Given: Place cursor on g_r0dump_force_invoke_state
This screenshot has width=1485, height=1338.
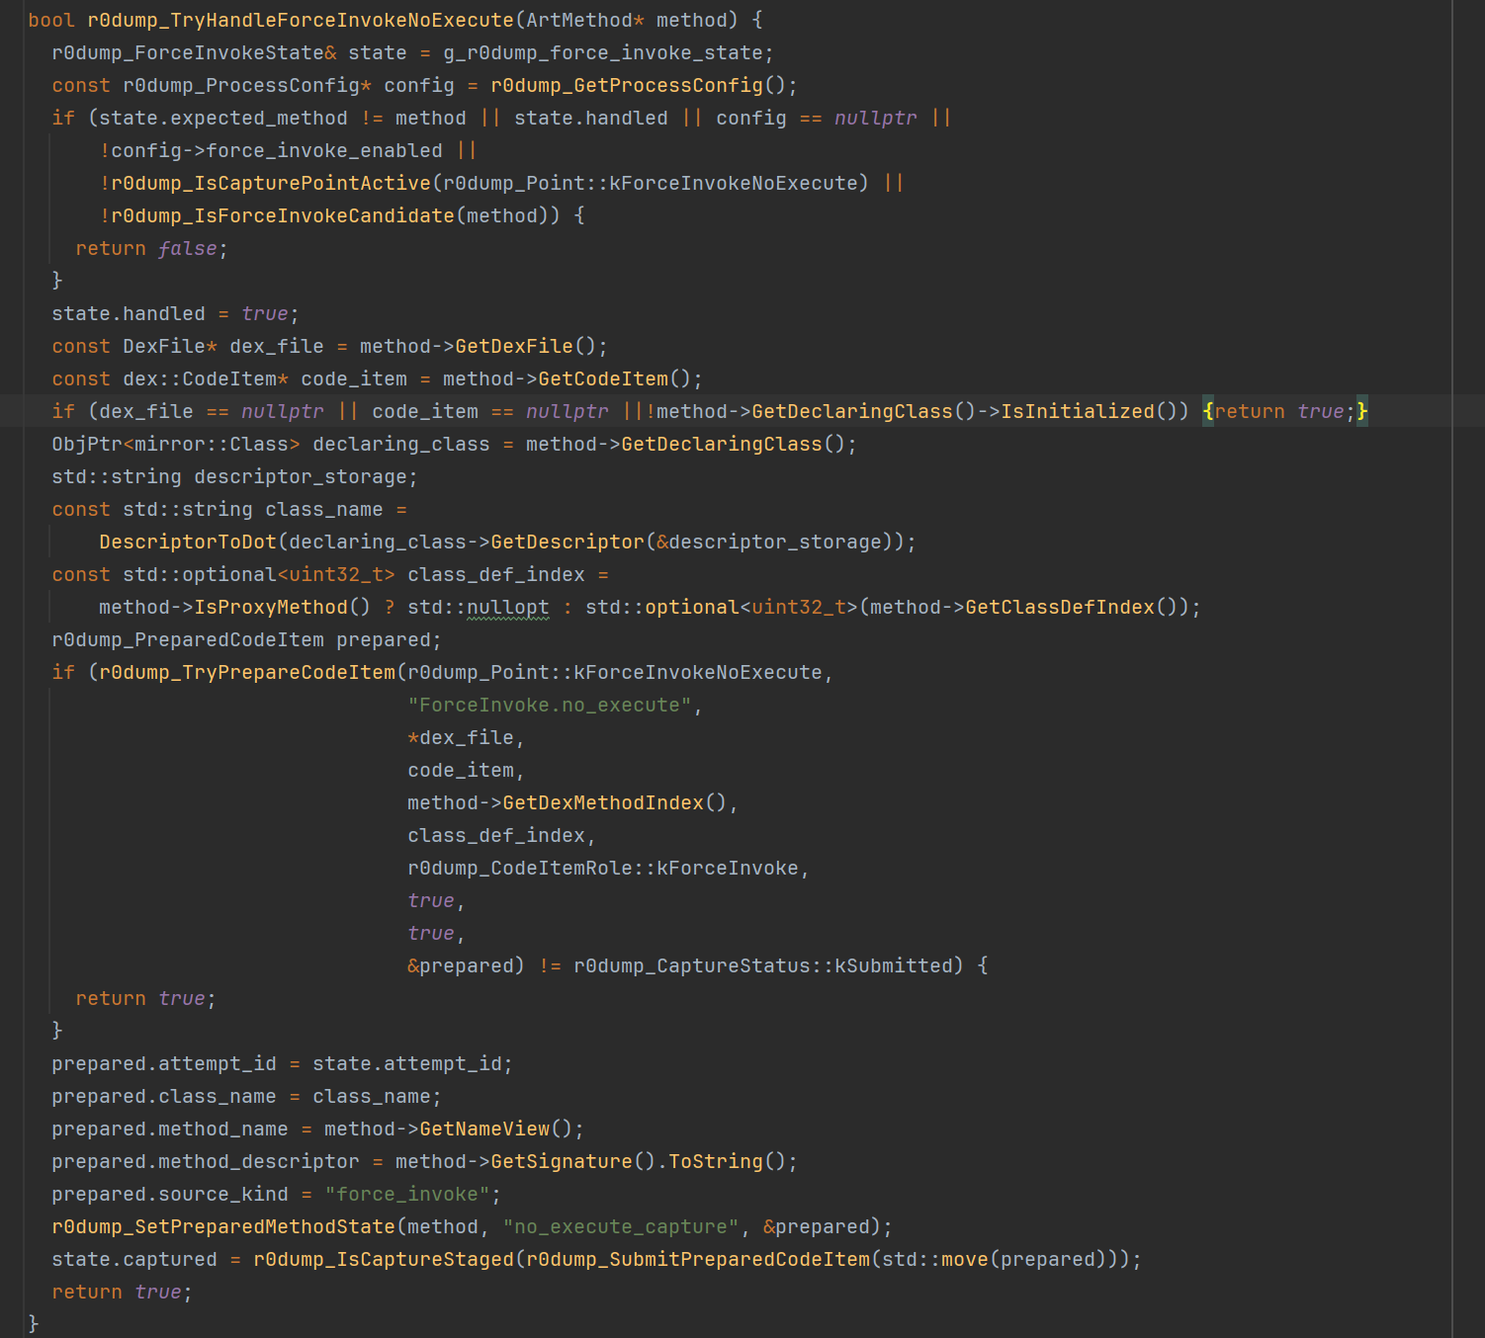Looking at the screenshot, I should pos(603,52).
